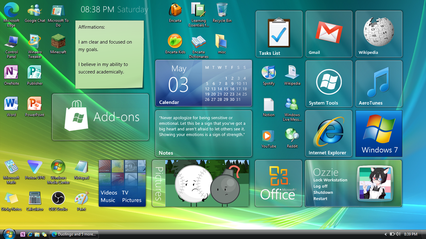Open Publisher desktop icon
The image size is (426, 239).
35,75
